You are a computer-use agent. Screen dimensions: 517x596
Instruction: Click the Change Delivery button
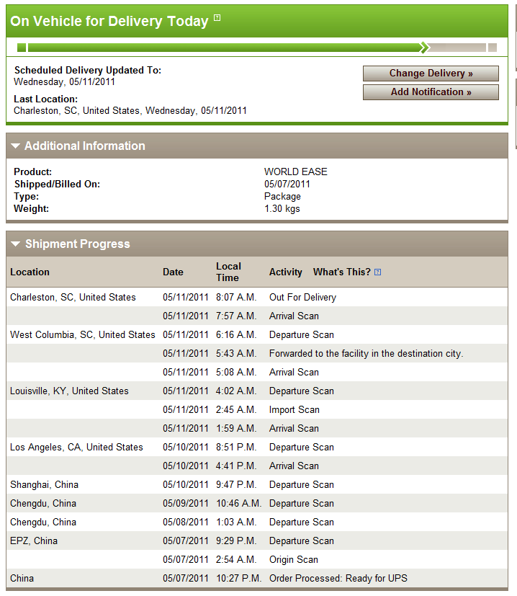pyautogui.click(x=431, y=74)
